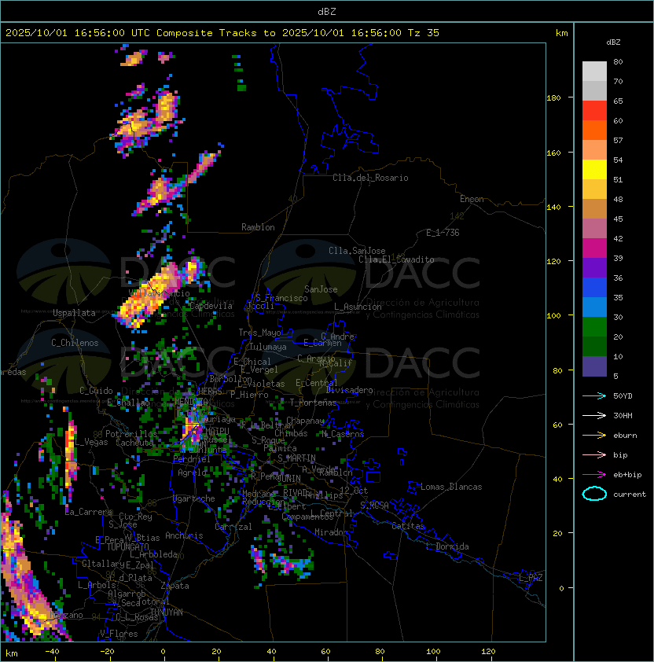The width and height of the screenshot is (654, 662).
Task: Click the dBZ title at top
Action: (x=327, y=12)
